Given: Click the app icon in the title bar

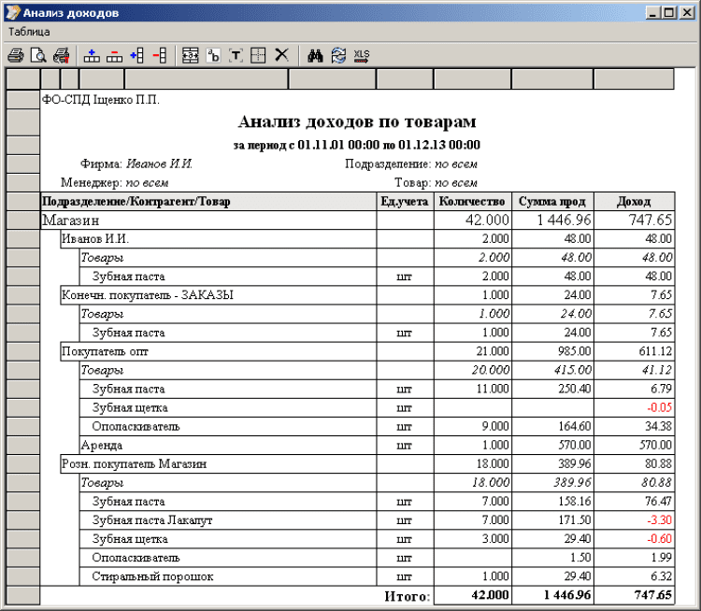Looking at the screenshot, I should pos(13,12).
